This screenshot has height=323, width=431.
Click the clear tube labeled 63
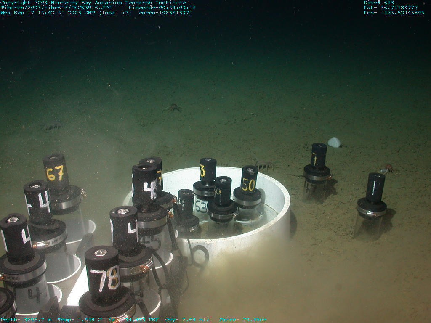[x=201, y=207]
